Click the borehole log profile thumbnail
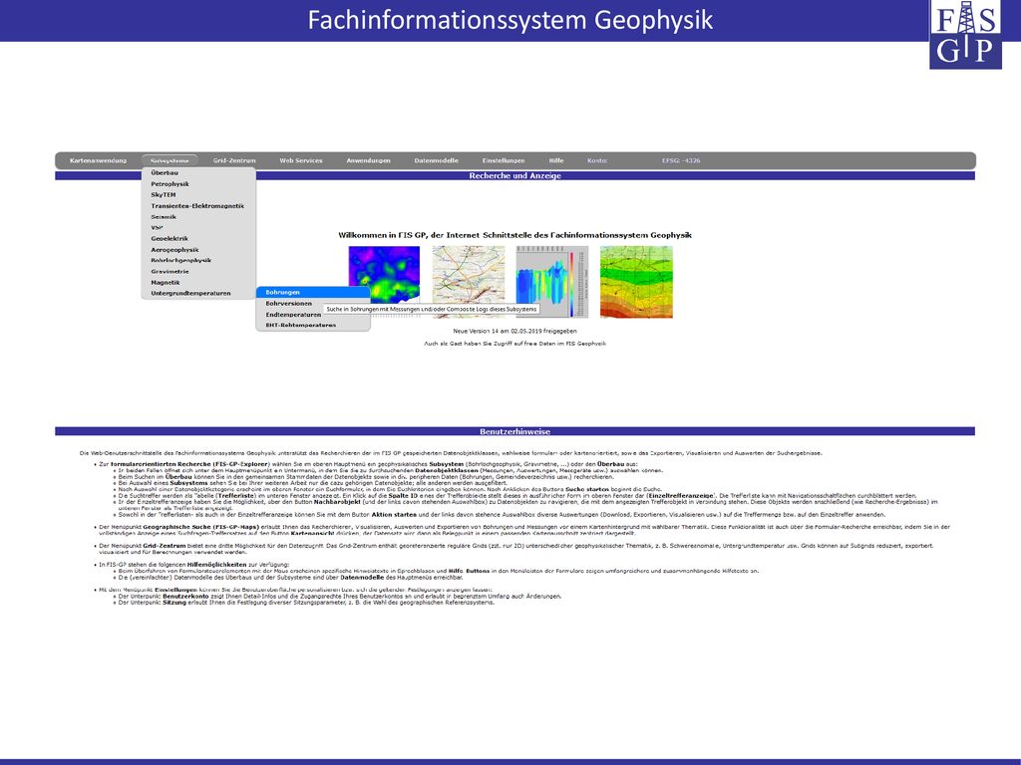Image resolution: width=1021 pixels, height=765 pixels. pos(552,282)
